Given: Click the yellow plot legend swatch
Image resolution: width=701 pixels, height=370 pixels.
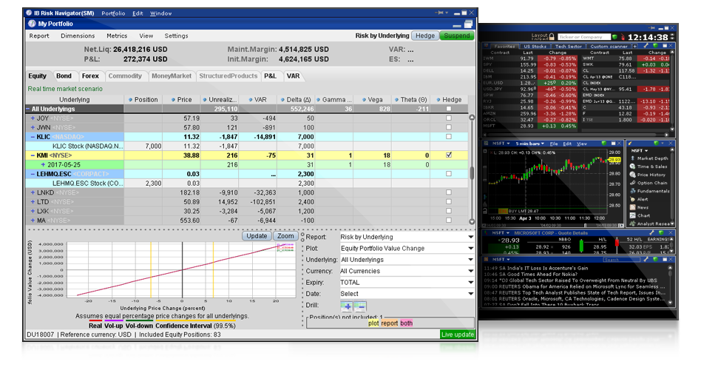Looking at the screenshot, I should click(373, 323).
